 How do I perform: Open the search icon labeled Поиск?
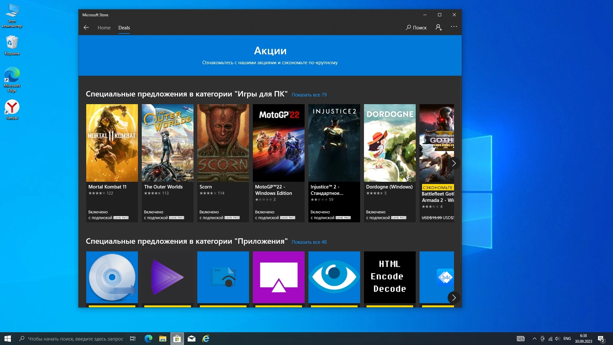click(x=416, y=27)
